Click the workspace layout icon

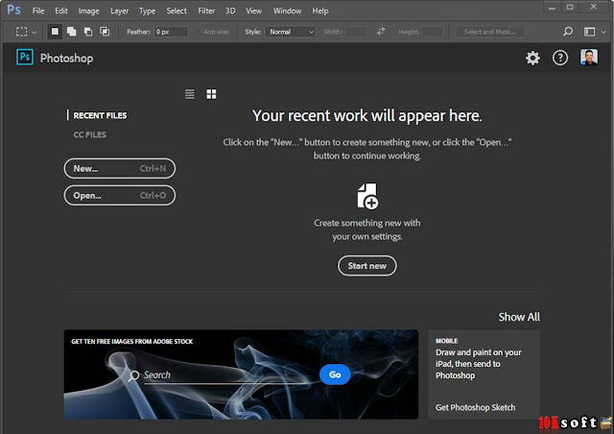click(589, 32)
